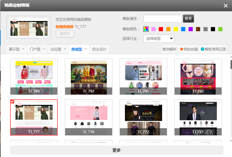Filter templates by red color swatch
The image size is (232, 157).
(161, 29)
